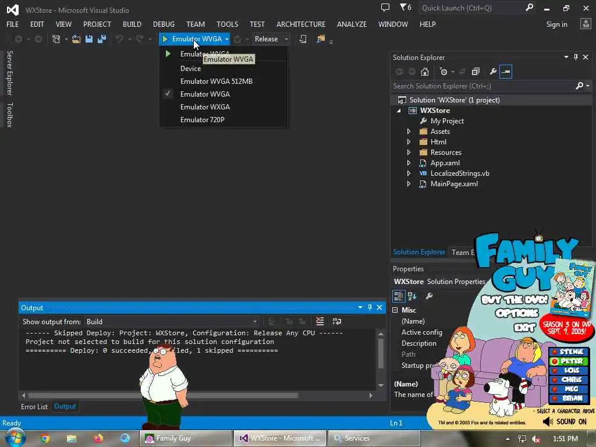This screenshot has height=447, width=596.
Task: Click the Clear All output icon
Action: [x=320, y=321]
